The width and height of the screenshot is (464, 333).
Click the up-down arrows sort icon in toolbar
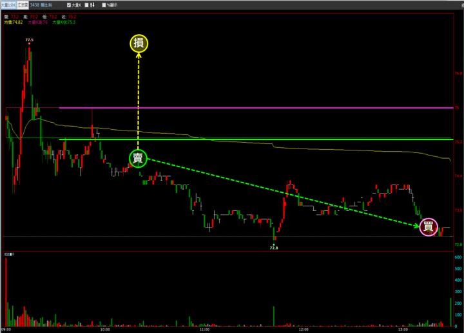pos(92,5)
